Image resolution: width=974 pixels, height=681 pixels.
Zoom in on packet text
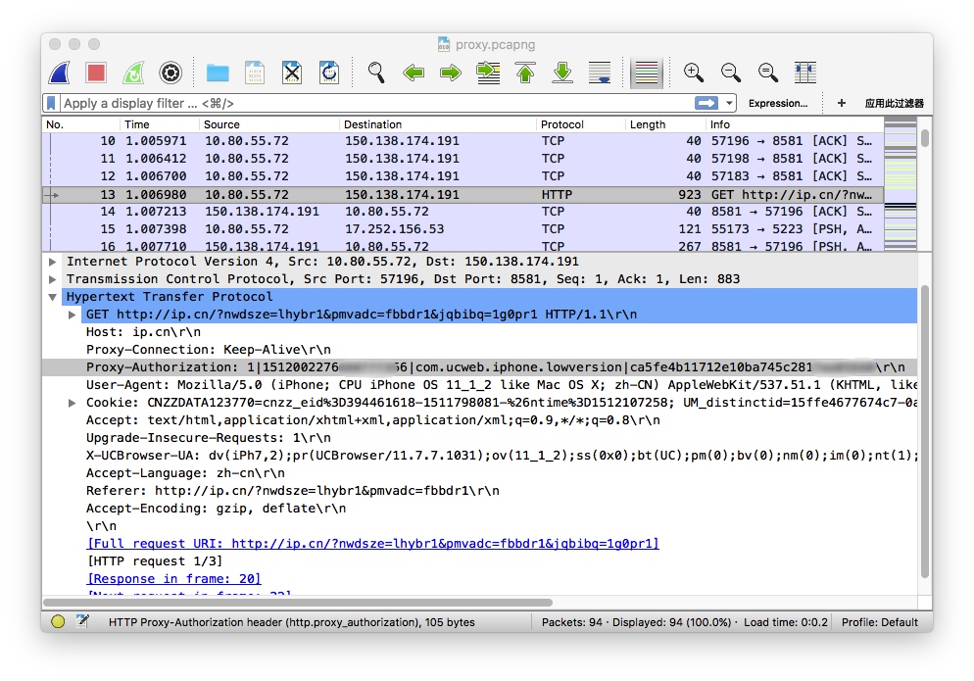[694, 73]
